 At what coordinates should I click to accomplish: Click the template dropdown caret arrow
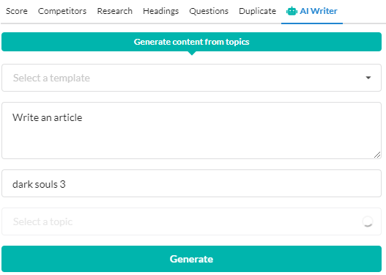click(x=368, y=78)
